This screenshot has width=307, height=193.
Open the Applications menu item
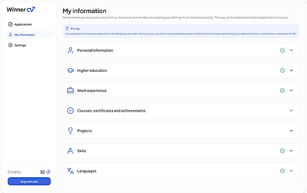(x=29, y=24)
